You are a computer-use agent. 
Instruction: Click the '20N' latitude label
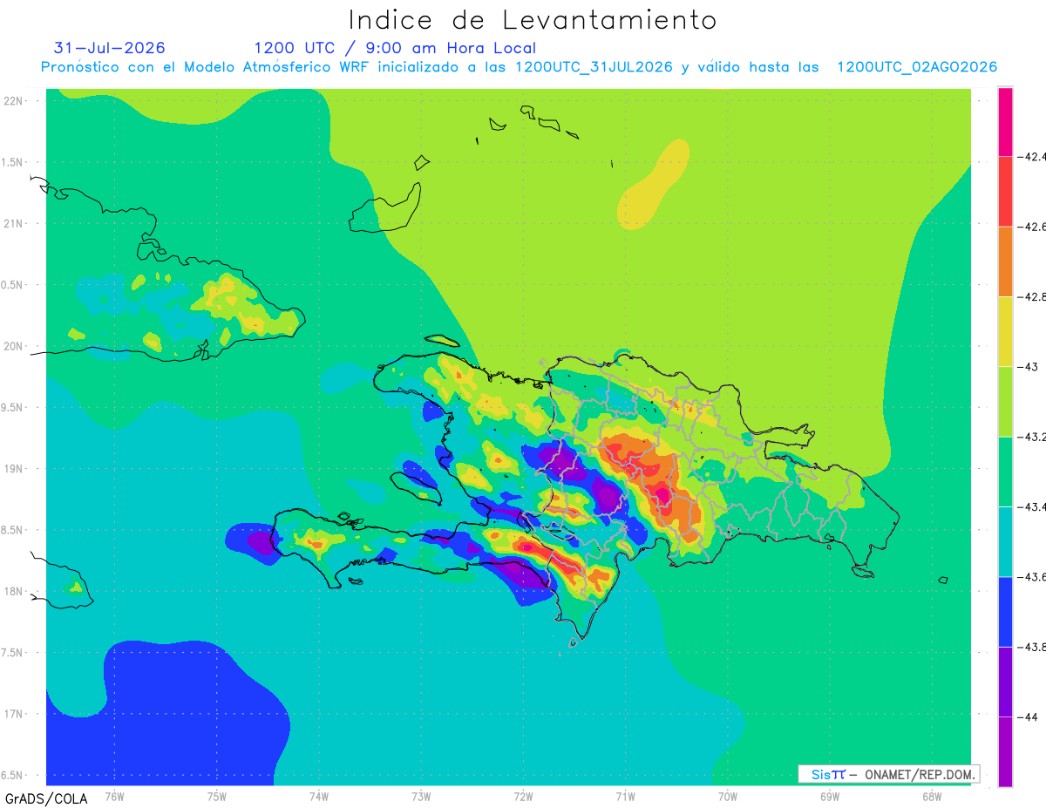(x=15, y=346)
